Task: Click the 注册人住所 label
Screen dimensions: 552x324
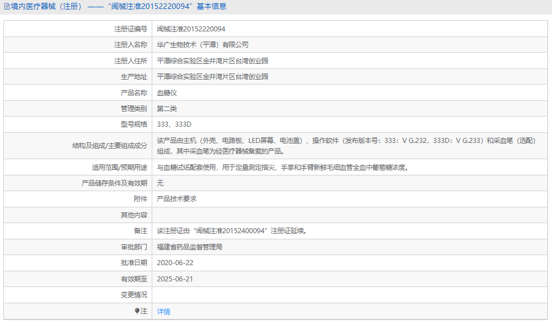Action: pos(130,61)
